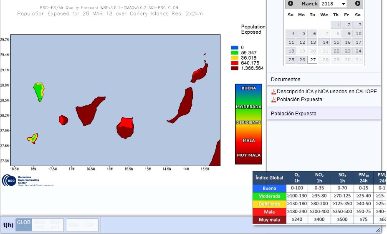Go to previous month in calendar
Image resolution: width=387 pixels, height=234 pixels.
(x=291, y=3)
